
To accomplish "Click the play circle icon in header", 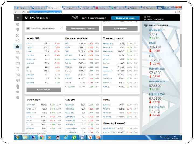I will (x=73, y=18).
